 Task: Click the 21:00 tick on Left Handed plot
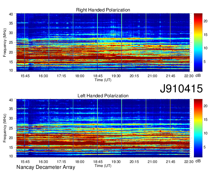pos(152,162)
